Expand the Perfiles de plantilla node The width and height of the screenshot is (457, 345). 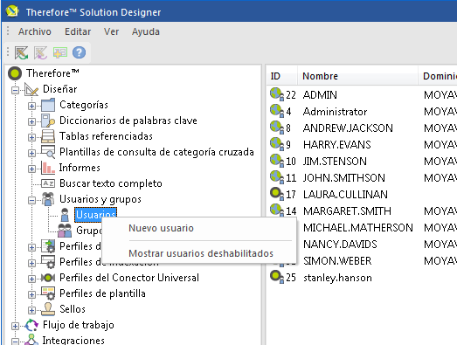31,294
